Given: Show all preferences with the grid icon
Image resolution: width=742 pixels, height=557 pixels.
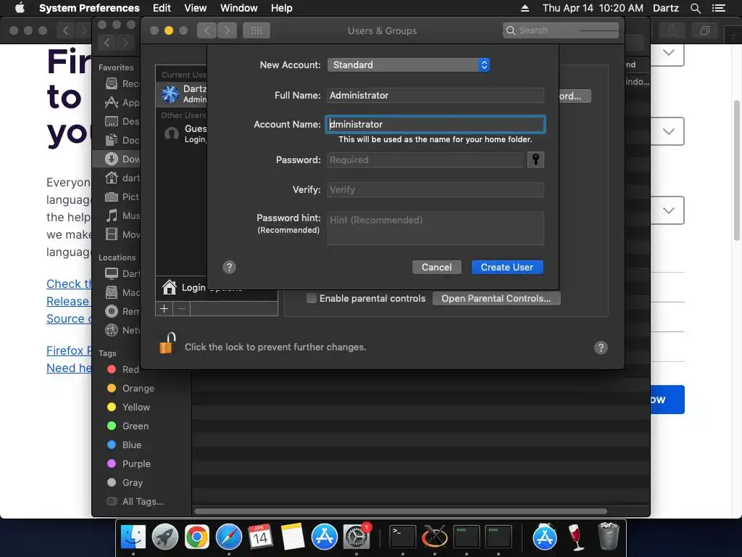Looking at the screenshot, I should [x=256, y=30].
